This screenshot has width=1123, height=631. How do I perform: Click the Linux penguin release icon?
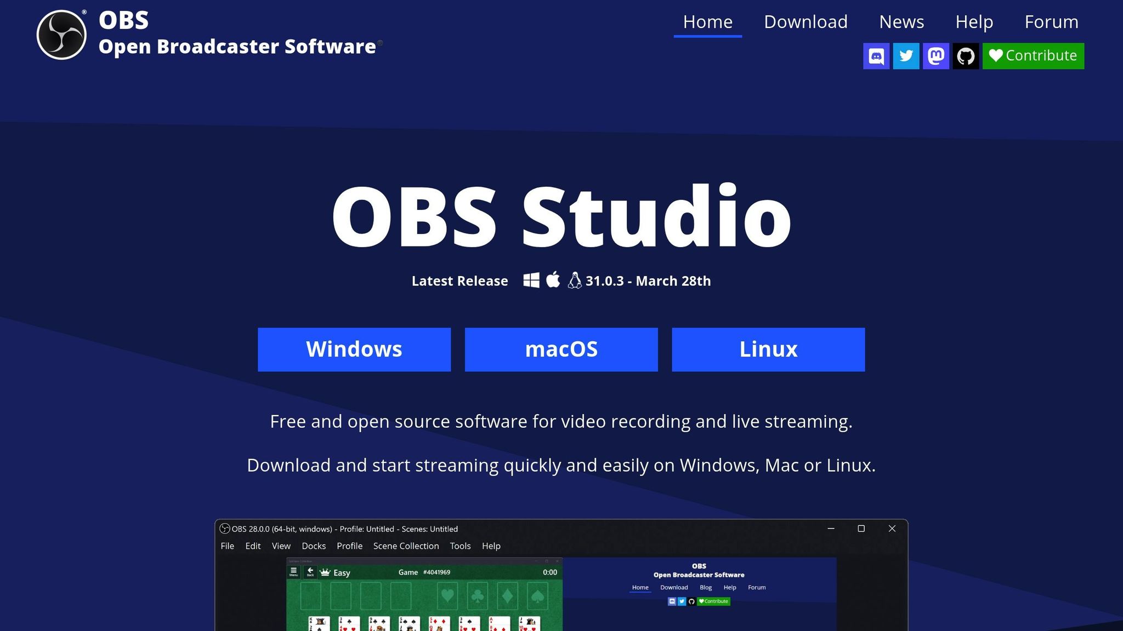[x=575, y=280]
